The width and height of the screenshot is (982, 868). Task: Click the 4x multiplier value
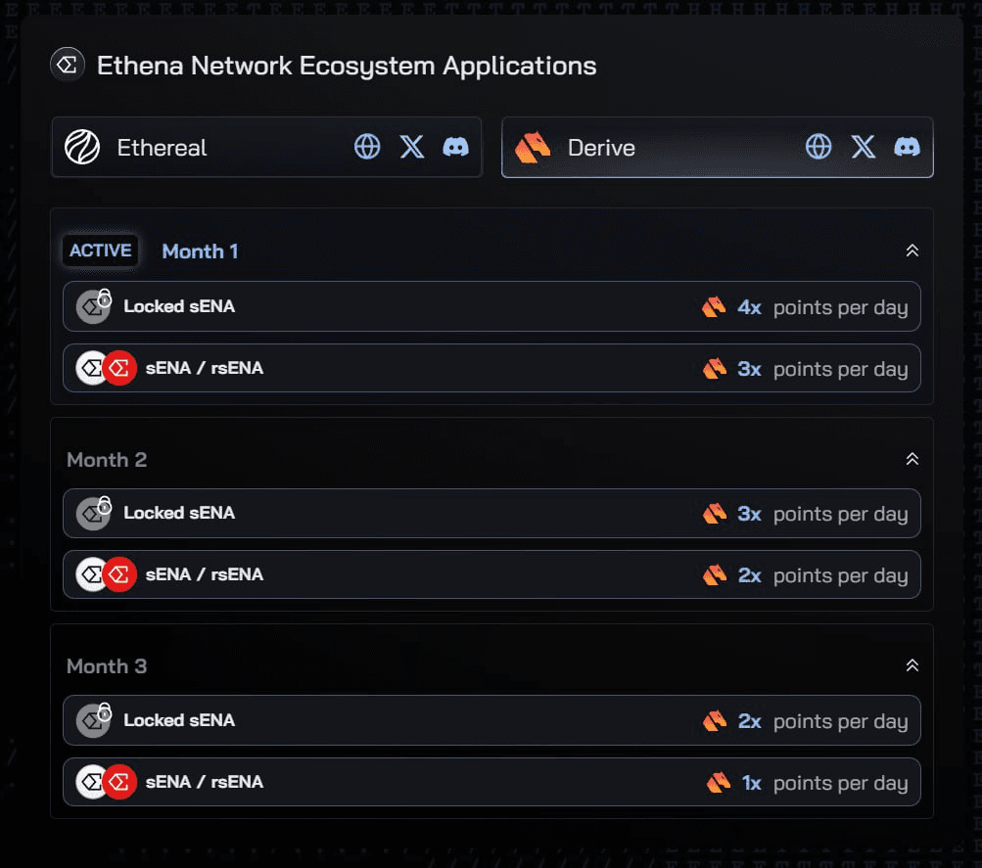749,307
